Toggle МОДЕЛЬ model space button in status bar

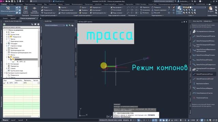pyautogui.click(x=126, y=120)
